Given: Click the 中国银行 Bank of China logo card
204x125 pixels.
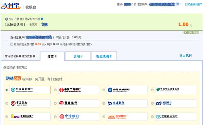Looking at the screenshot, I should pyautogui.click(x=30, y=103).
